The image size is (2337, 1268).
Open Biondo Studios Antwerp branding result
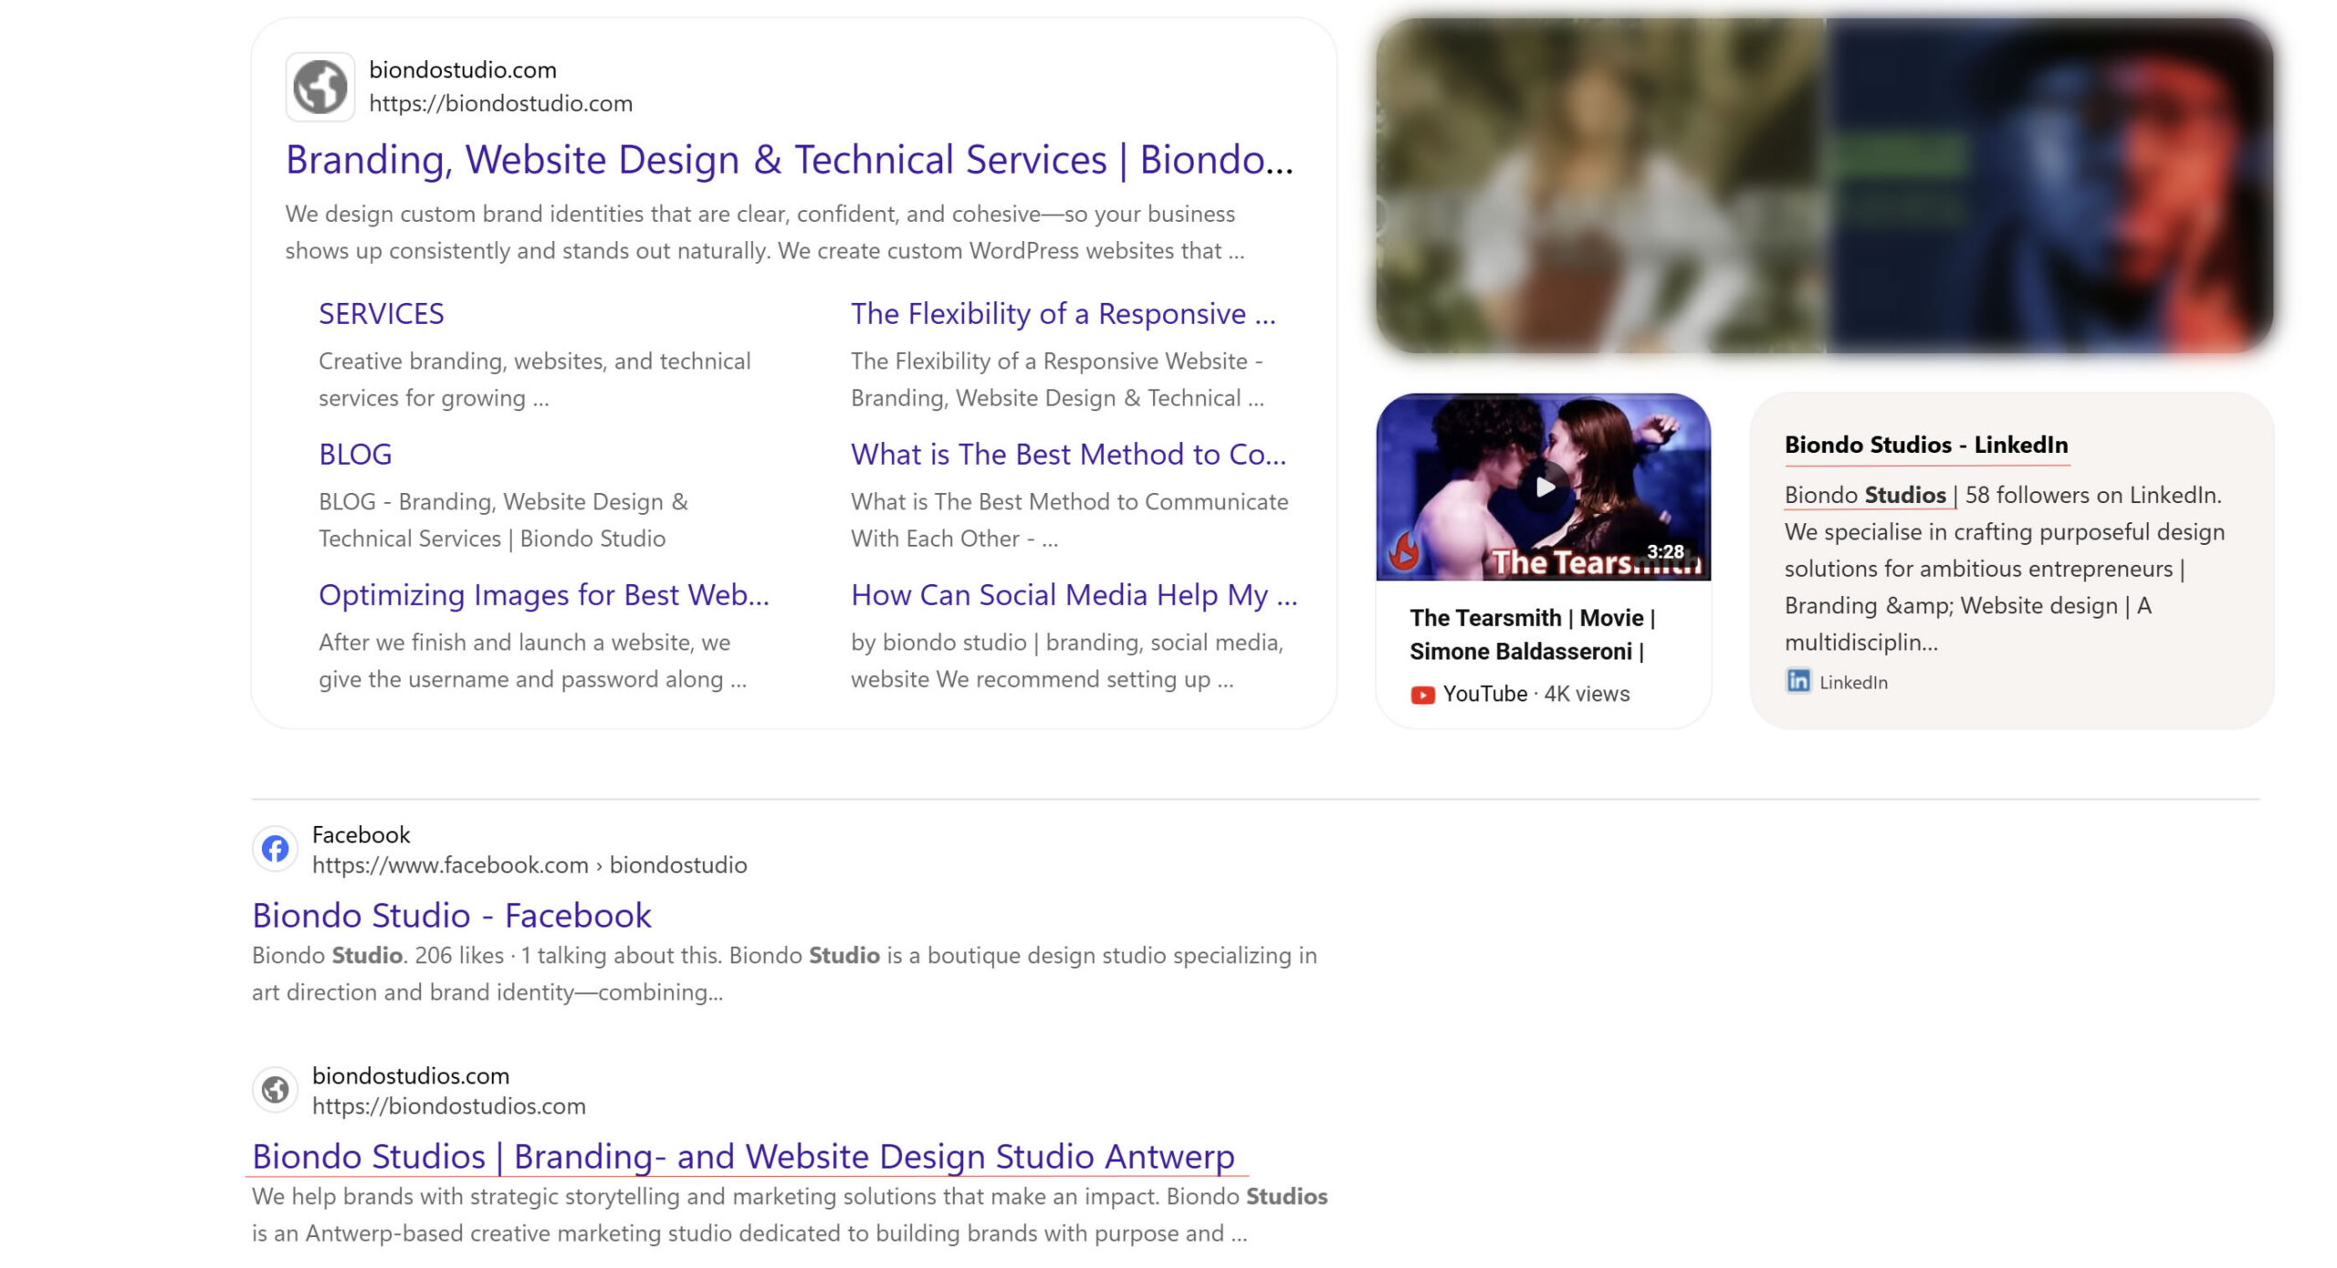pyautogui.click(x=742, y=1157)
